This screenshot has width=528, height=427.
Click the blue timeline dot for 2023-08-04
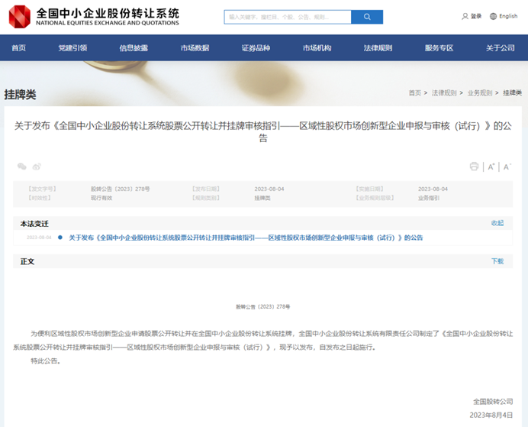coord(60,238)
